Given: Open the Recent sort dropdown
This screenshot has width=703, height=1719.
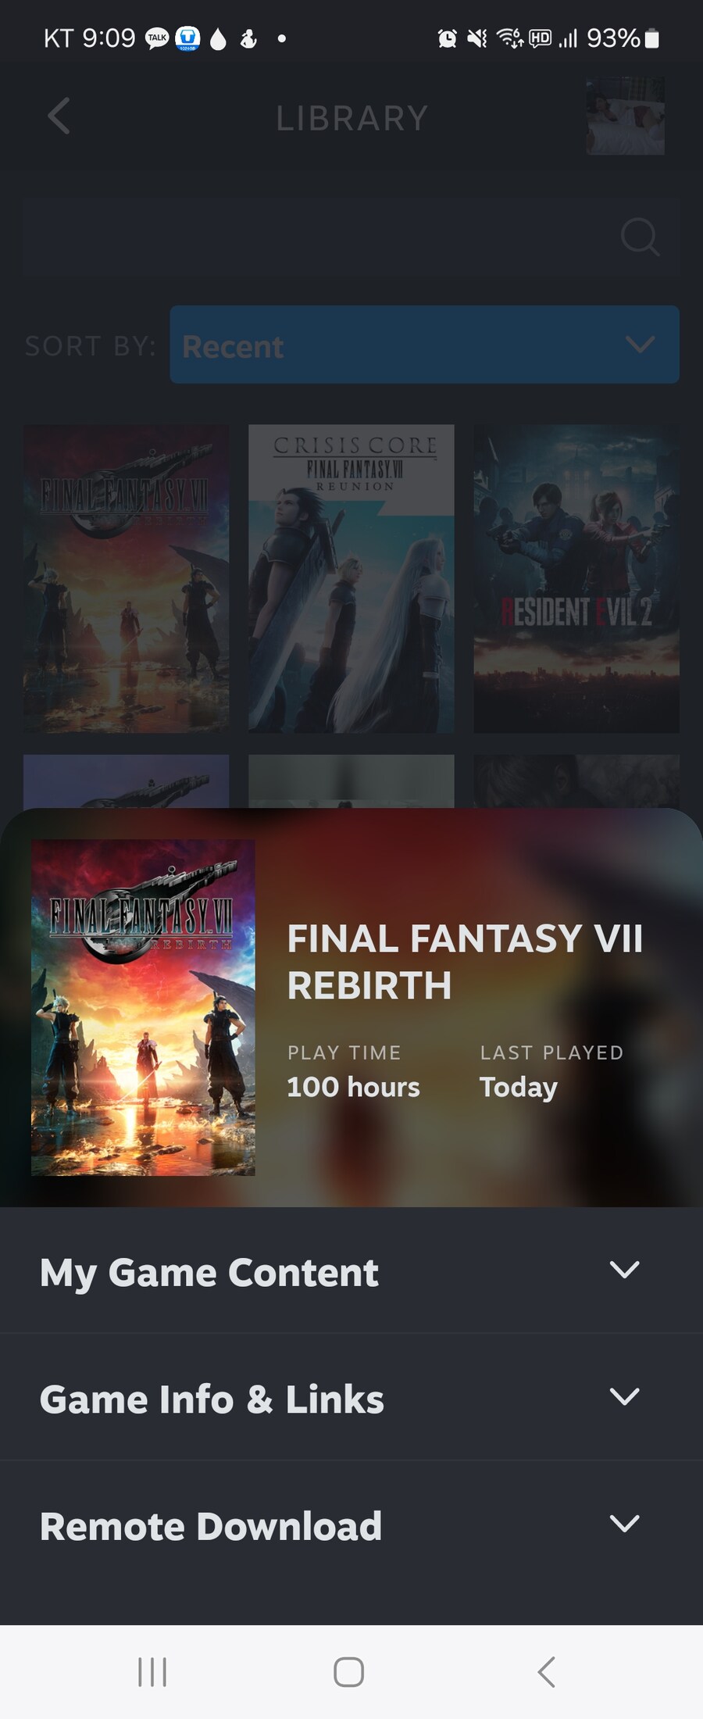Looking at the screenshot, I should point(424,345).
